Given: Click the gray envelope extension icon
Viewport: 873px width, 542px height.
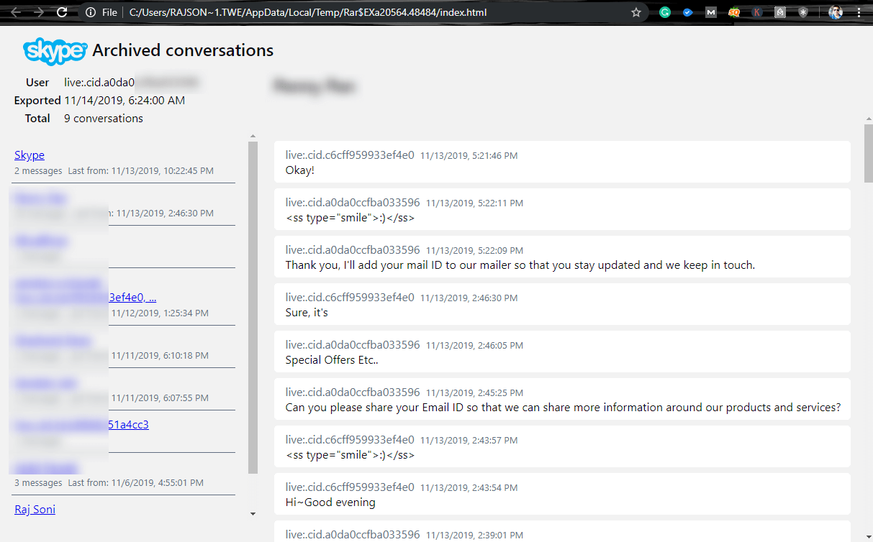Looking at the screenshot, I should point(779,12).
